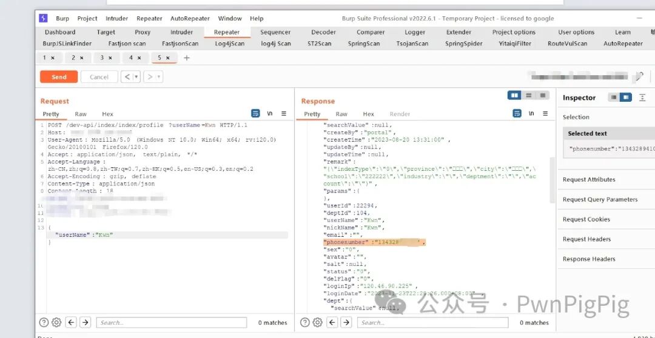Open Request search settings gear icon
Image resolution: width=655 pixels, height=338 pixels.
click(x=56, y=322)
